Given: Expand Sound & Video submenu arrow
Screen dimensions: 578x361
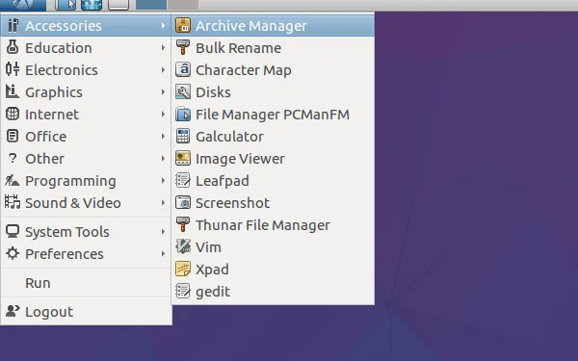Looking at the screenshot, I should (163, 202).
